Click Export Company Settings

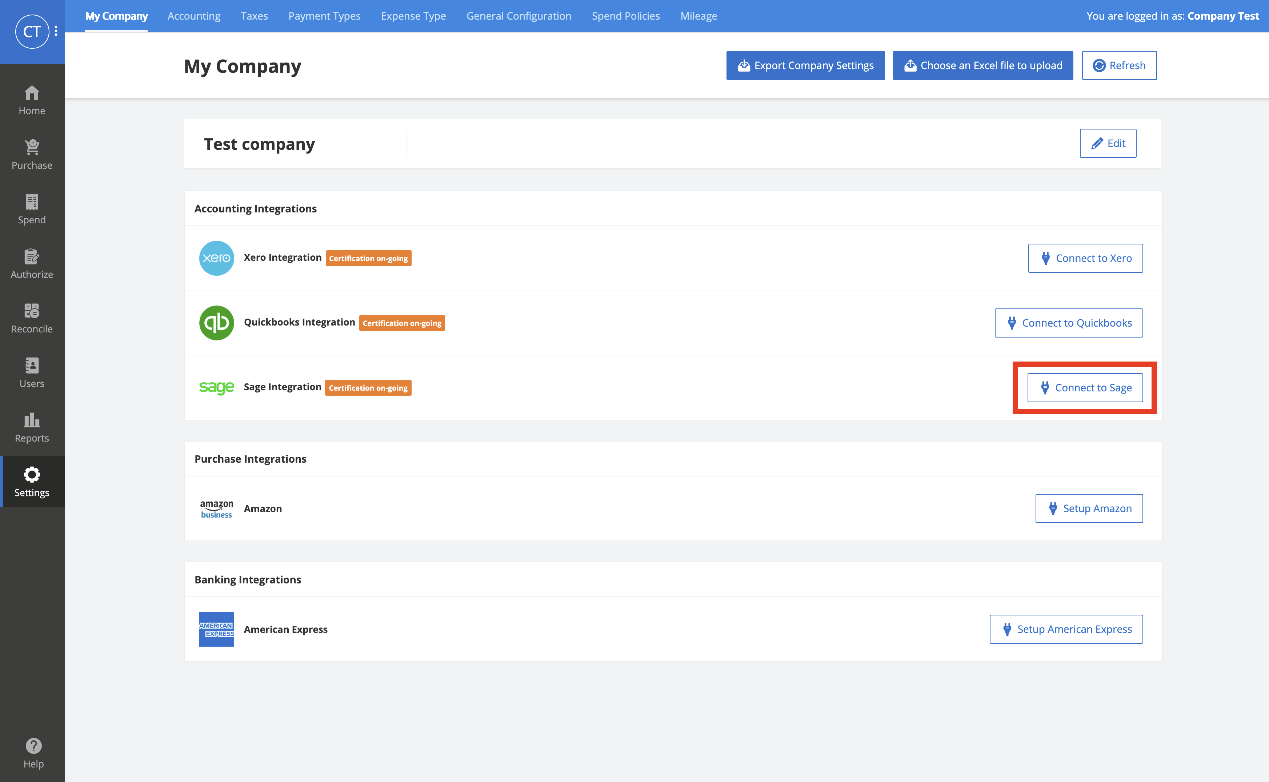[805, 65]
